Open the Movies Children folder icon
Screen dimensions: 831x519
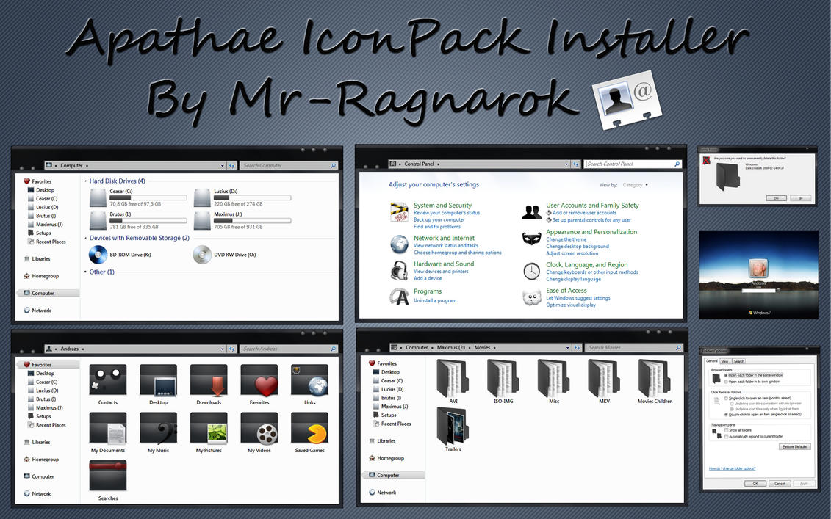point(655,378)
